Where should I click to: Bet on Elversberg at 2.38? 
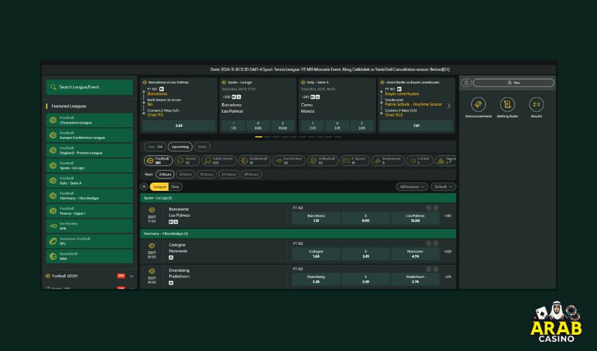click(316, 279)
